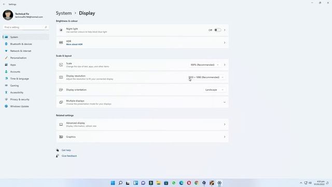This screenshot has height=187, width=332.
Task: Click the More about HDR link
Action: click(x=74, y=45)
